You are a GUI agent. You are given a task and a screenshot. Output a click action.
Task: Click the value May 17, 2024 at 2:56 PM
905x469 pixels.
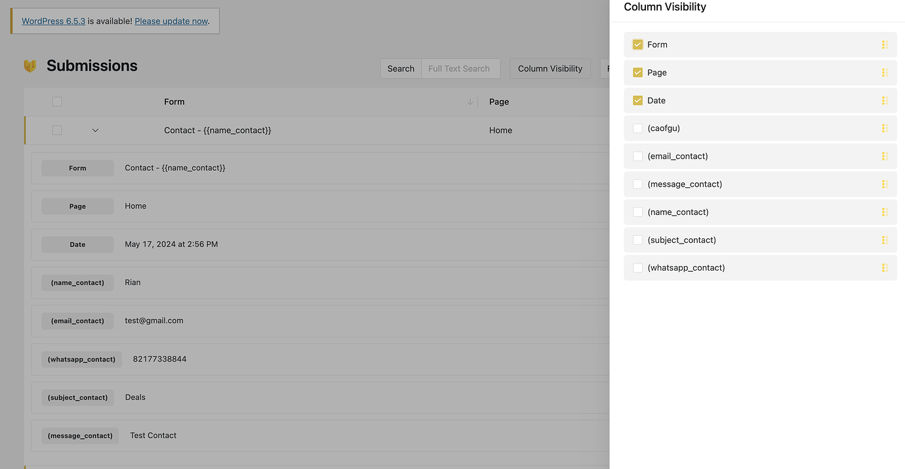(x=171, y=244)
